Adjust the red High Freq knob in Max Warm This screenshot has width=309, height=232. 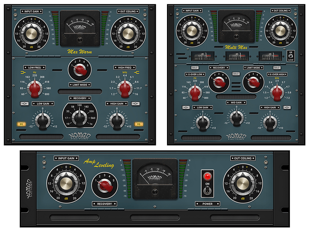(125, 88)
